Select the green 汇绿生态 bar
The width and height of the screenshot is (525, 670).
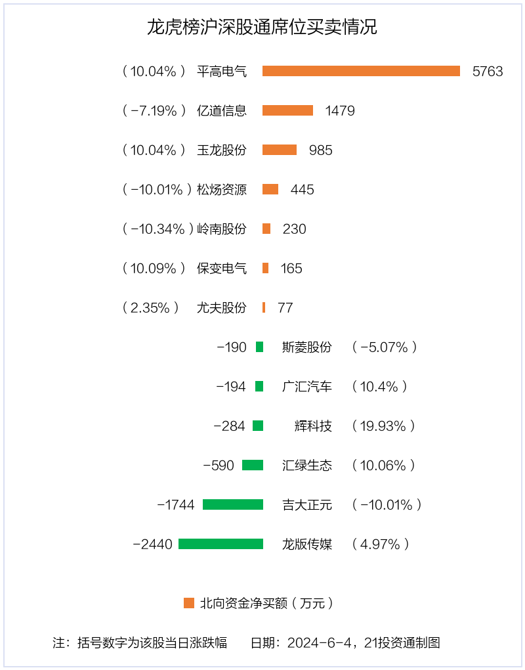click(x=253, y=465)
